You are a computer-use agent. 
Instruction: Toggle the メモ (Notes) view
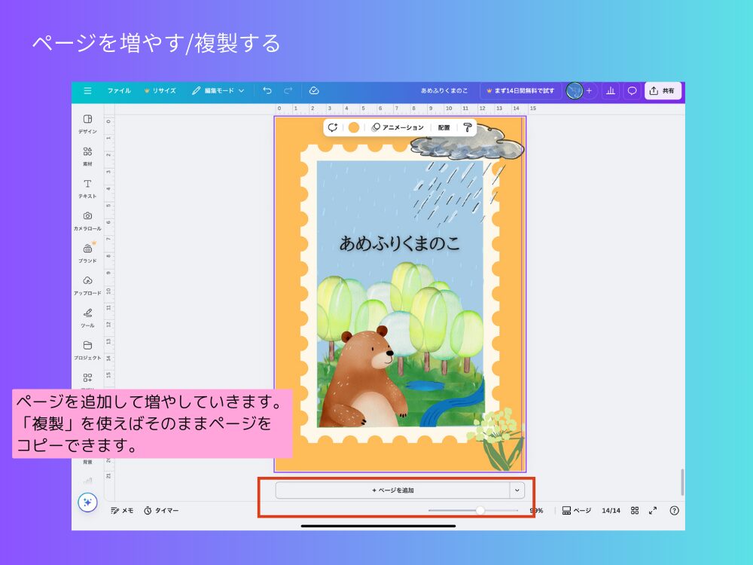(x=122, y=510)
